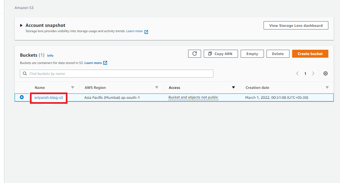Go to next page arrow

(313, 74)
